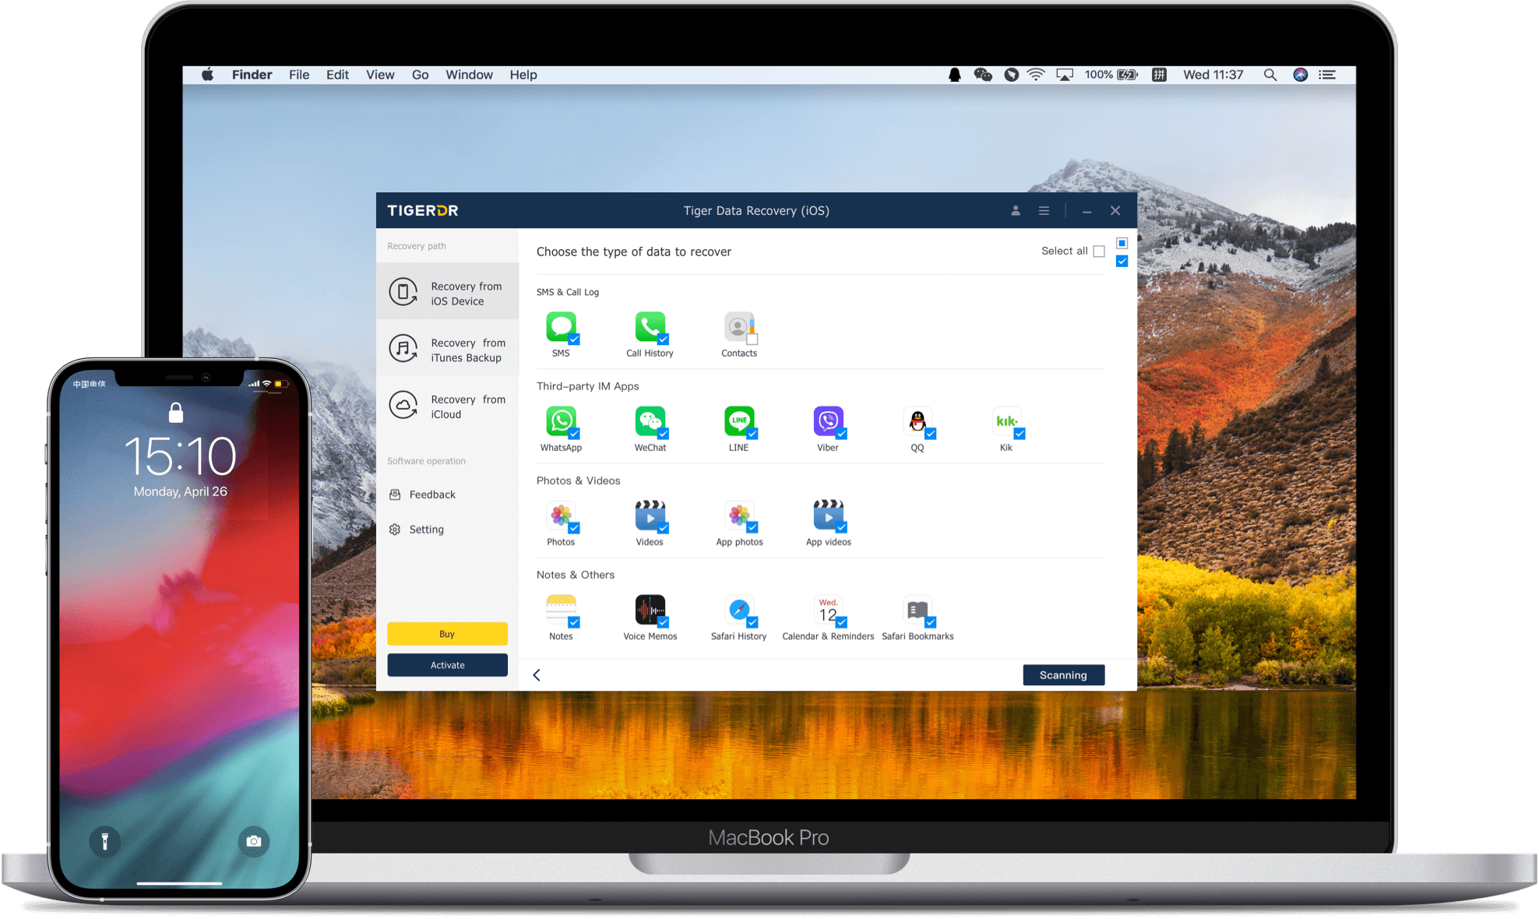Tap the camera icon on iPhone lock screen
Screen dimensions: 1539x919
coord(253,841)
